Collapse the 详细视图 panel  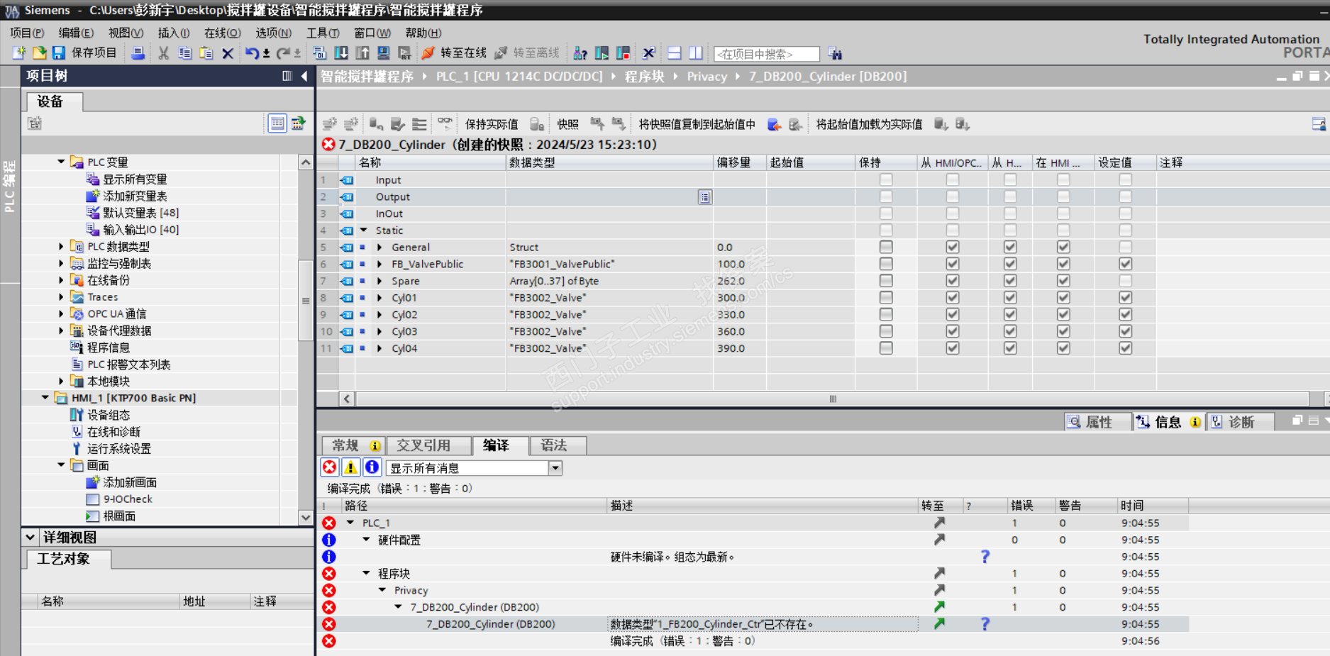point(31,538)
